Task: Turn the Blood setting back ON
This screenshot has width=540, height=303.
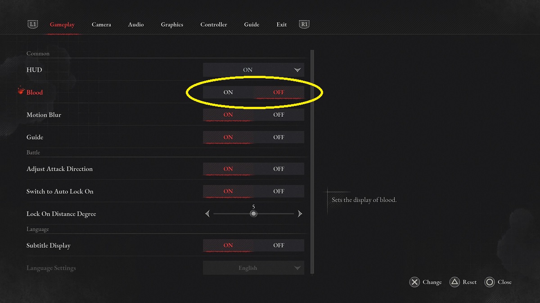Action: (x=228, y=92)
